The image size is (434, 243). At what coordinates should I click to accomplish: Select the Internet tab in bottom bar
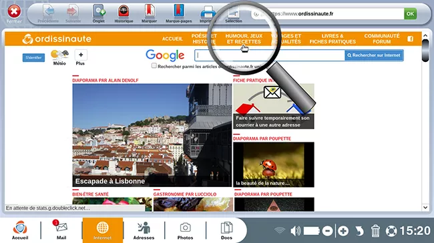point(103,230)
